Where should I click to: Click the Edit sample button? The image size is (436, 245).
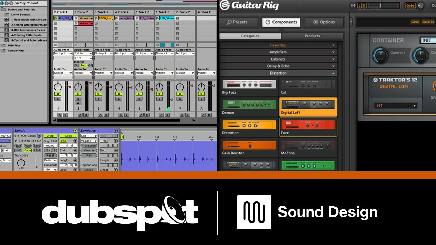tap(18, 146)
